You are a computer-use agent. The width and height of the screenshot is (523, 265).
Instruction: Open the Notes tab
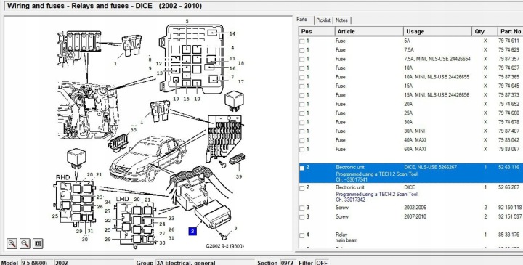click(x=341, y=20)
